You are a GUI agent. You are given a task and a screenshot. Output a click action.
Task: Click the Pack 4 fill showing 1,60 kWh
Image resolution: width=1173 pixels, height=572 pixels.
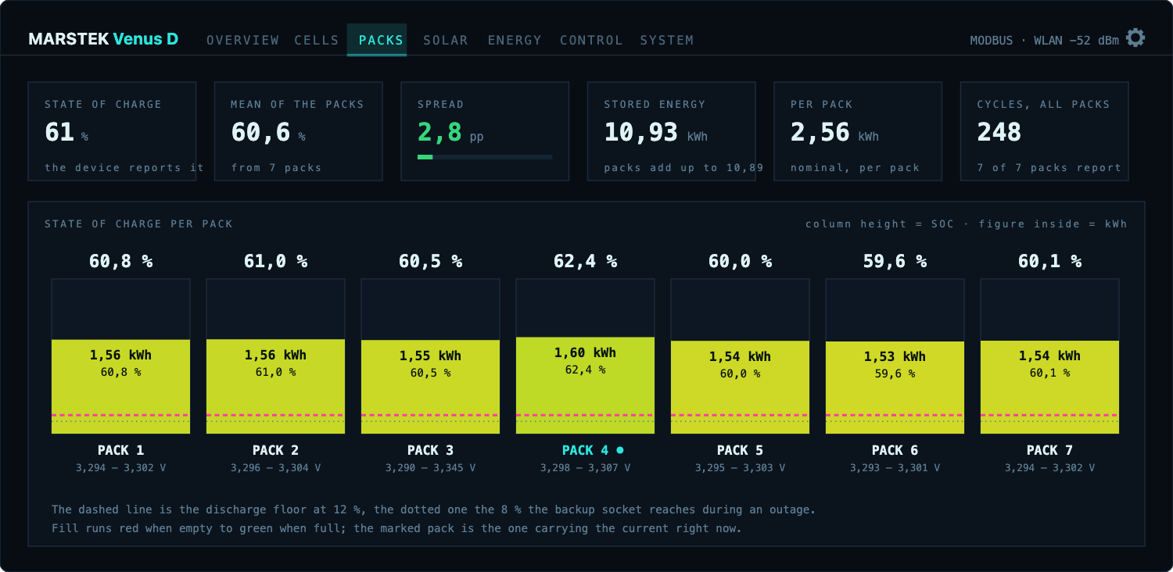click(585, 385)
